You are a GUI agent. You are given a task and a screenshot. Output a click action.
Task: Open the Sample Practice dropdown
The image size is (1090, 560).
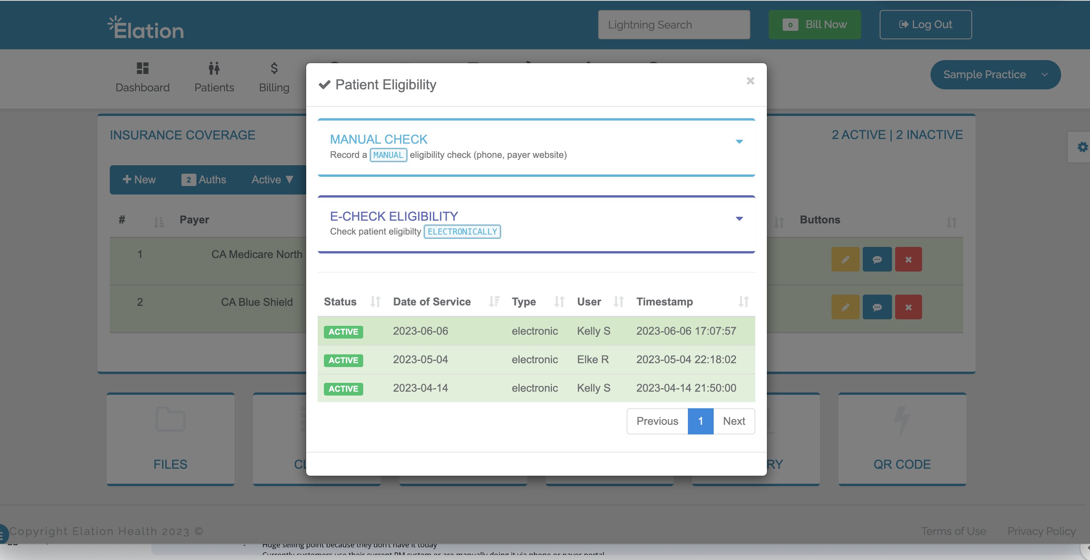pos(995,75)
